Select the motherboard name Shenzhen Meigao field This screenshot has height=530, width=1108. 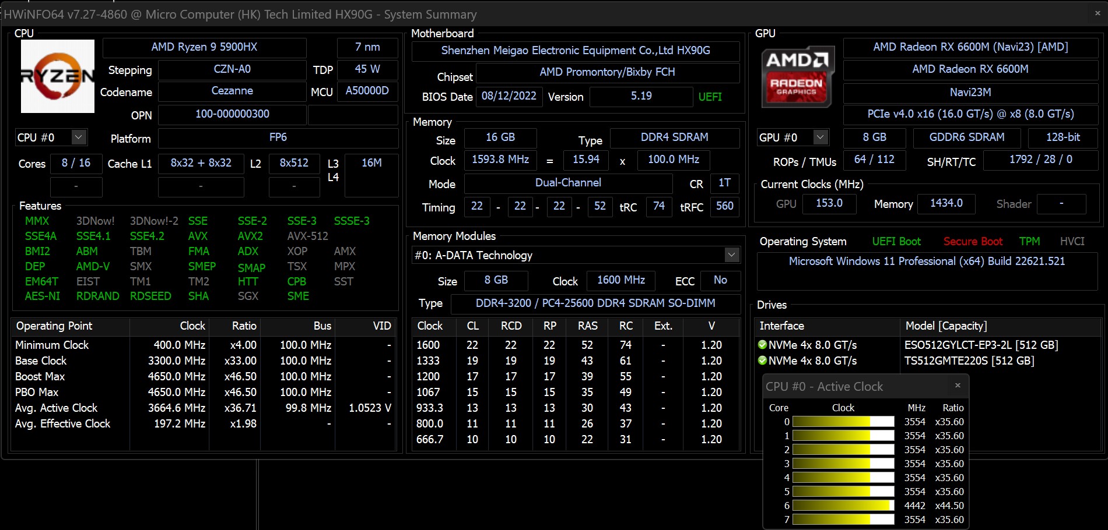click(x=576, y=51)
